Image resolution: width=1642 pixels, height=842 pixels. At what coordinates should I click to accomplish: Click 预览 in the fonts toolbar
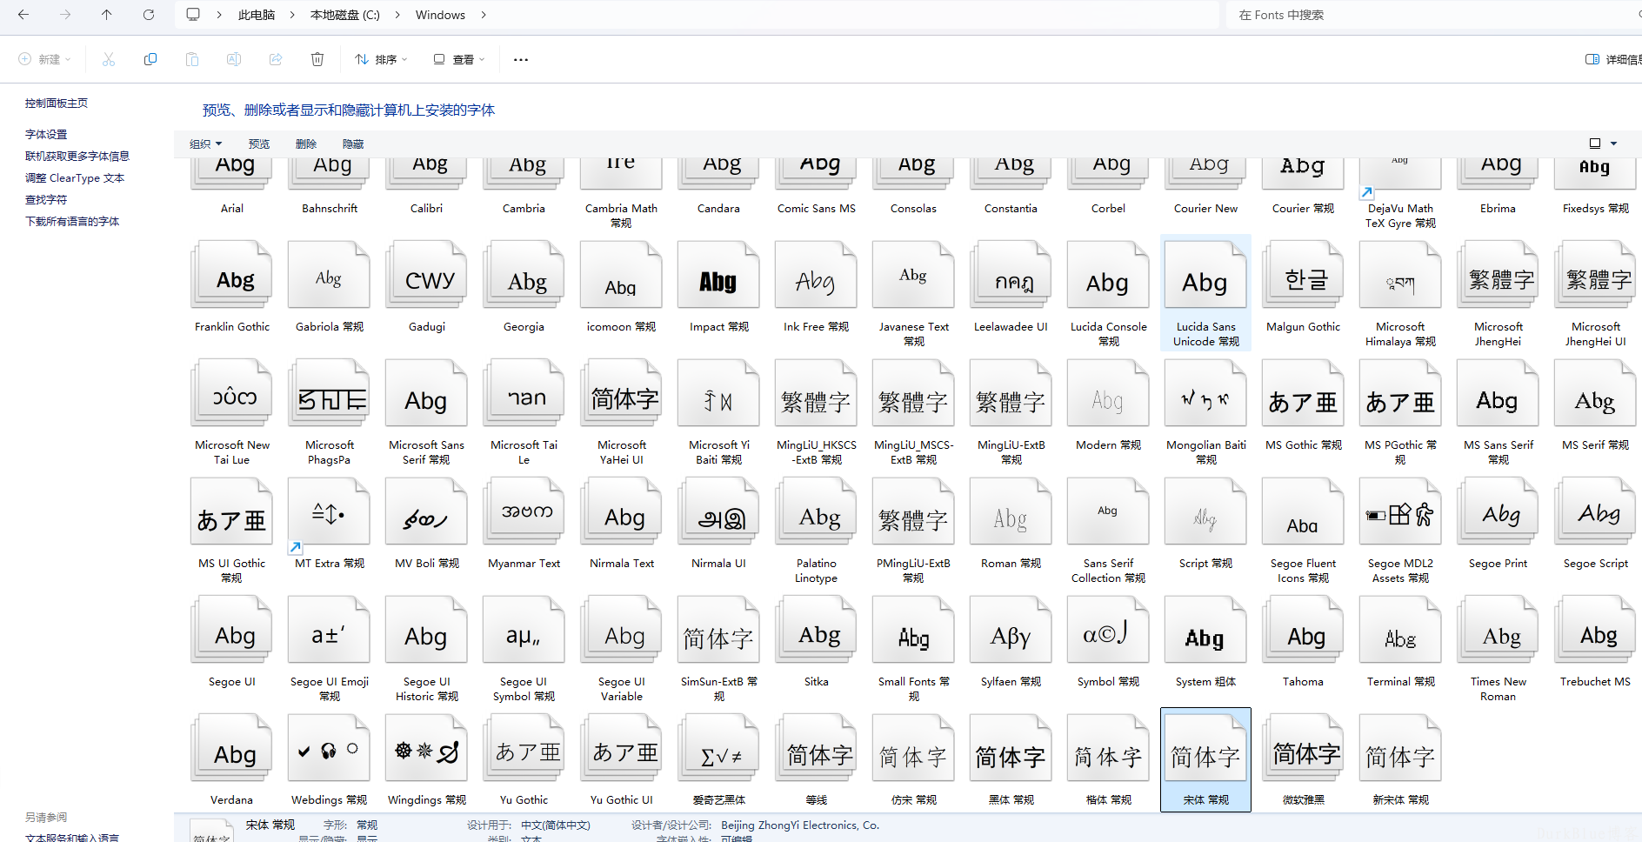259,144
